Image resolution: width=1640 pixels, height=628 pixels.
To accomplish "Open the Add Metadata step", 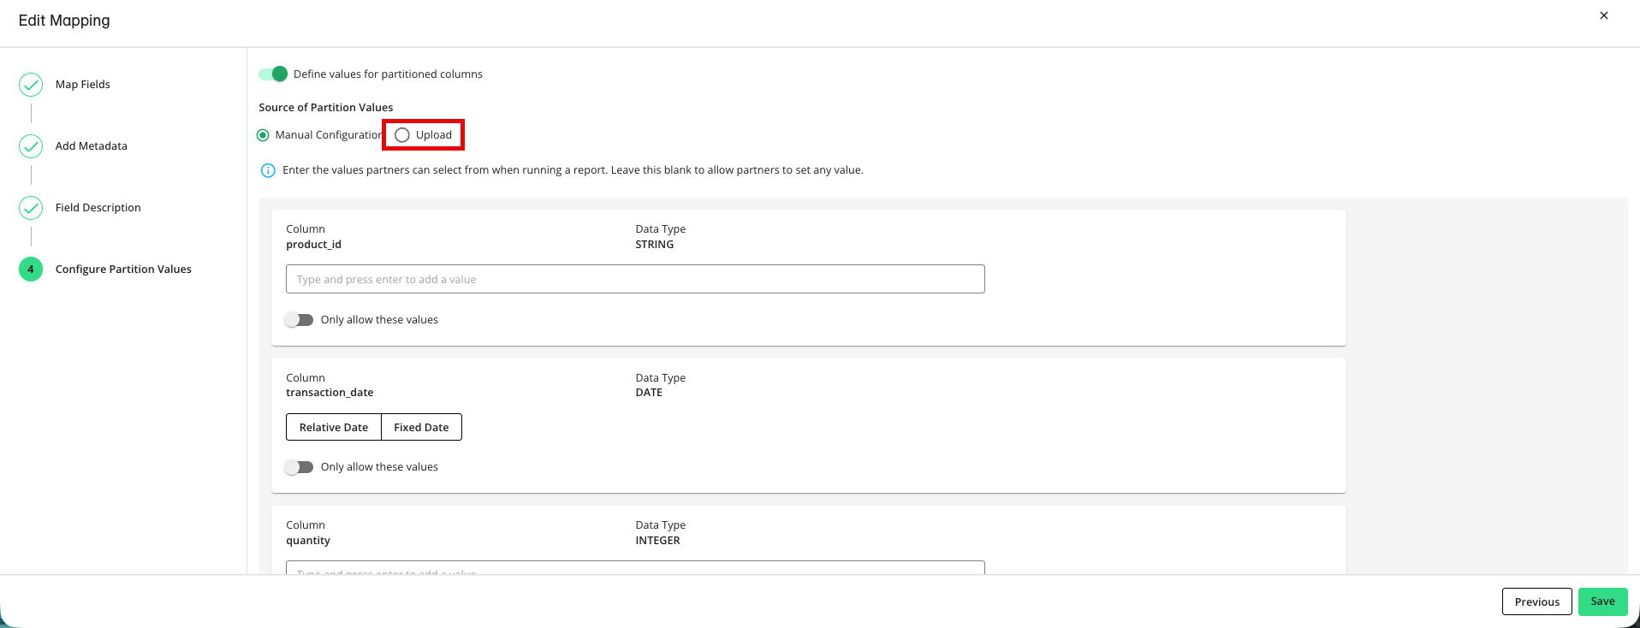I will (92, 146).
